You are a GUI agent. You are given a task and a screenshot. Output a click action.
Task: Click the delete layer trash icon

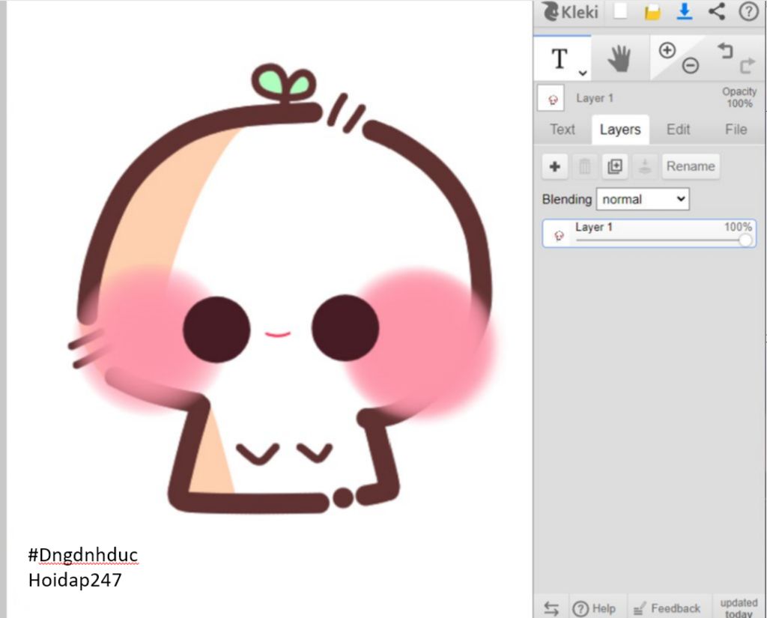[584, 166]
